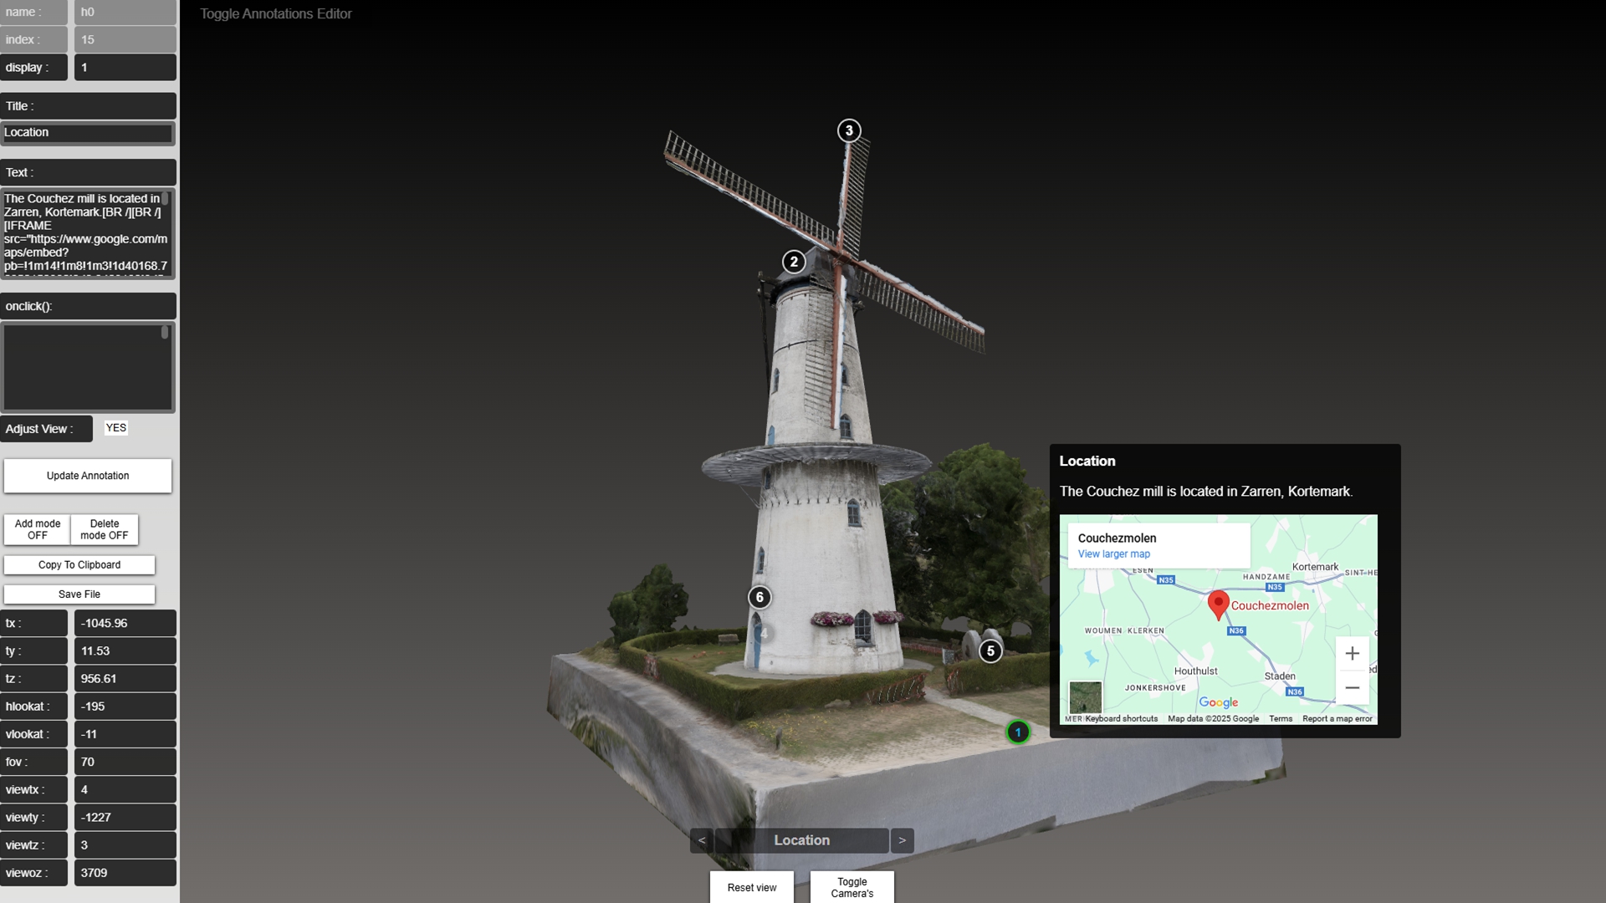Image resolution: width=1606 pixels, height=903 pixels.
Task: Open annotation marker number 5
Action: click(990, 651)
